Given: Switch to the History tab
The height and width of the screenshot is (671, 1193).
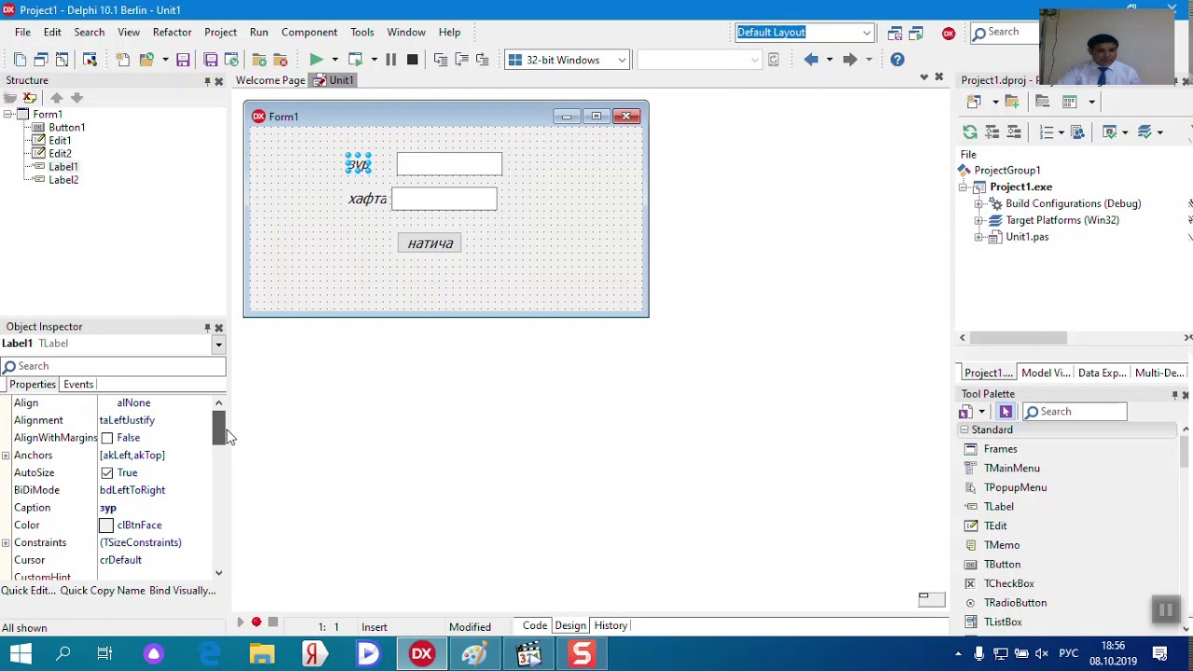Looking at the screenshot, I should click(x=610, y=625).
